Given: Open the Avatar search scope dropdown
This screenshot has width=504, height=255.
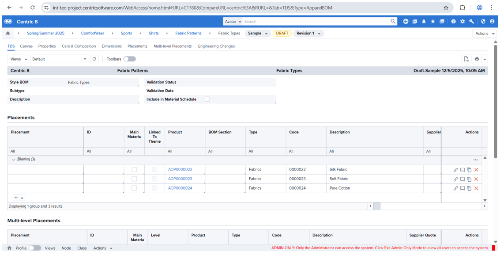Looking at the screenshot, I should 233,22.
